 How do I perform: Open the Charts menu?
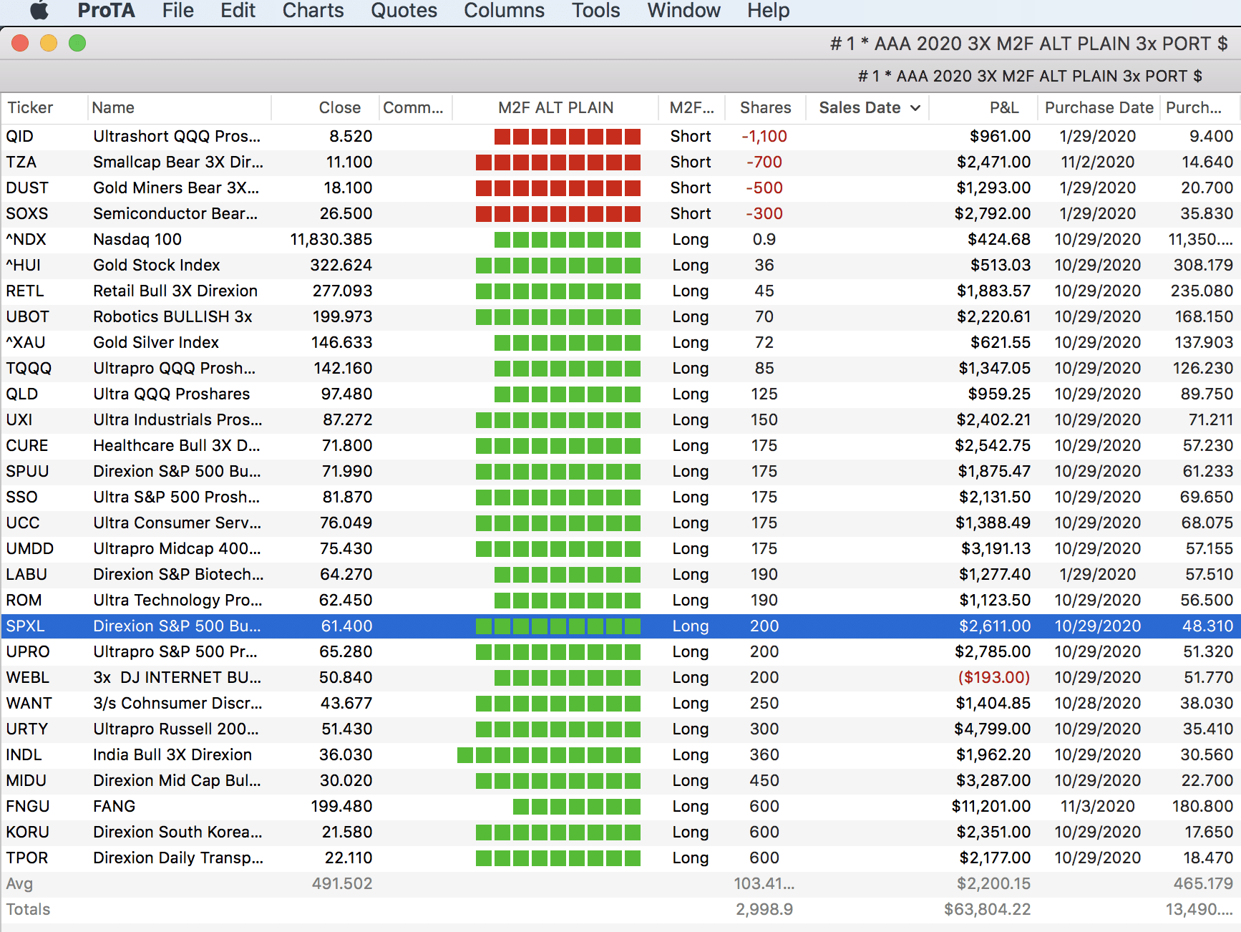coord(313,11)
